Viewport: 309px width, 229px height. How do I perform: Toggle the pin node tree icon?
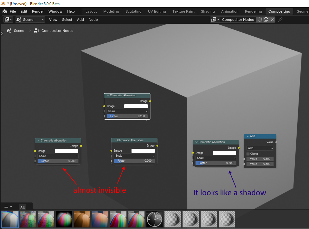pyautogui.click(x=280, y=20)
